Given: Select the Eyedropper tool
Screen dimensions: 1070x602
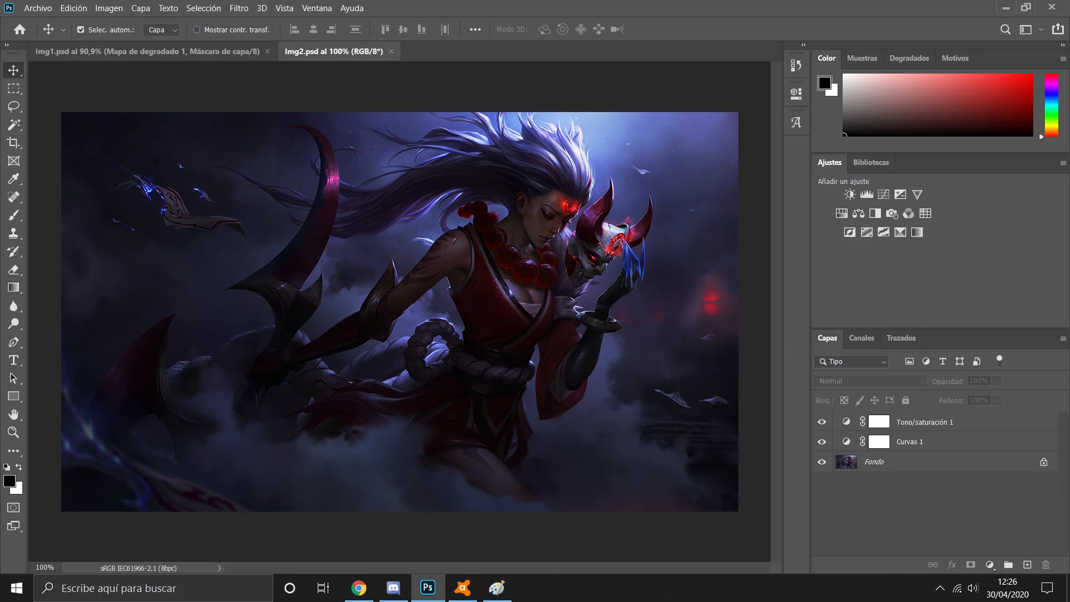Looking at the screenshot, I should (x=13, y=179).
